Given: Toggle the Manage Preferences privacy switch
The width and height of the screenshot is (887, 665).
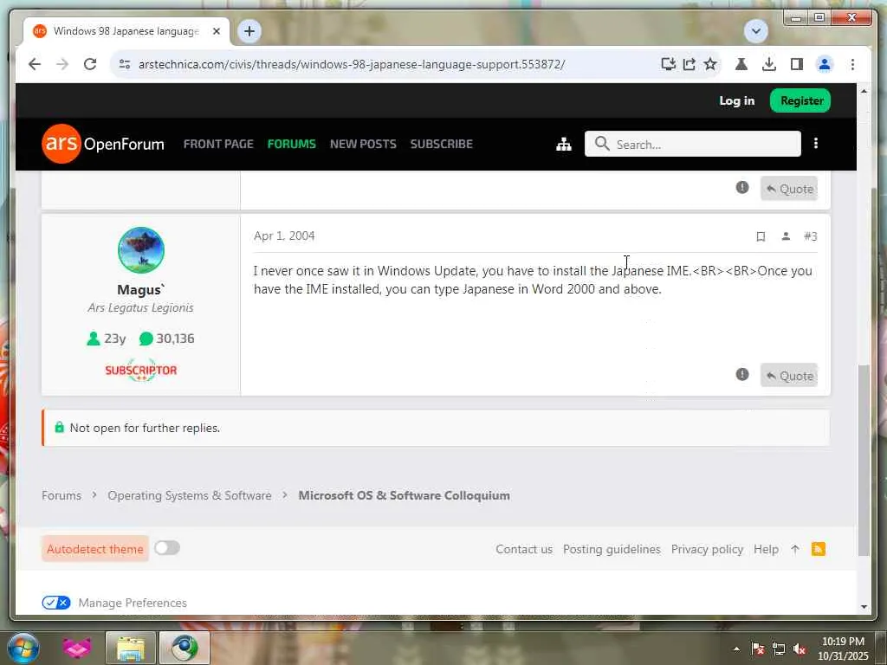Looking at the screenshot, I should (x=56, y=603).
